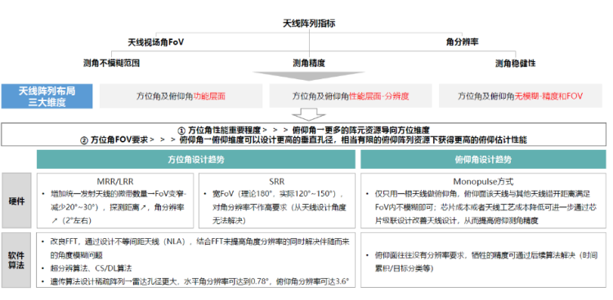Click the 性能层面-分辨度 box

pyautogui.click(x=351, y=96)
